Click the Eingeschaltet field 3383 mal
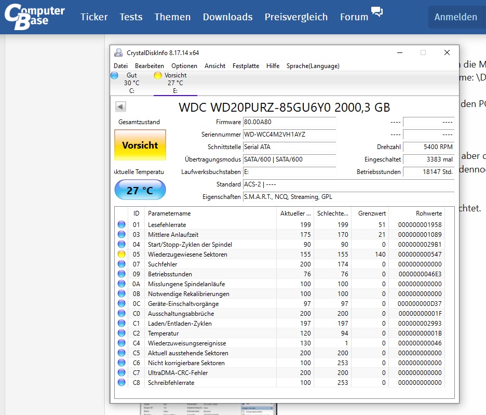 point(429,159)
